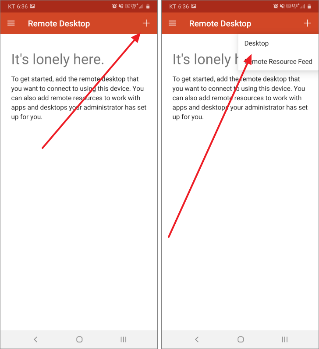The image size is (319, 349).
Task: Click 'KT 6:36' clock in left status bar
Action: (x=18, y=7)
